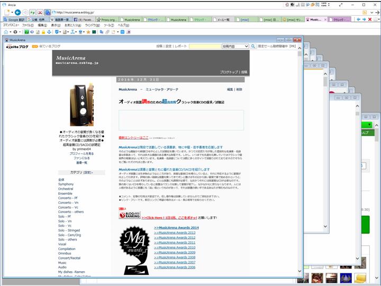This screenshot has height=286, width=381.
Task: Click the dark green monitor toolbar icon
Action: pyautogui.click(x=94, y=32)
